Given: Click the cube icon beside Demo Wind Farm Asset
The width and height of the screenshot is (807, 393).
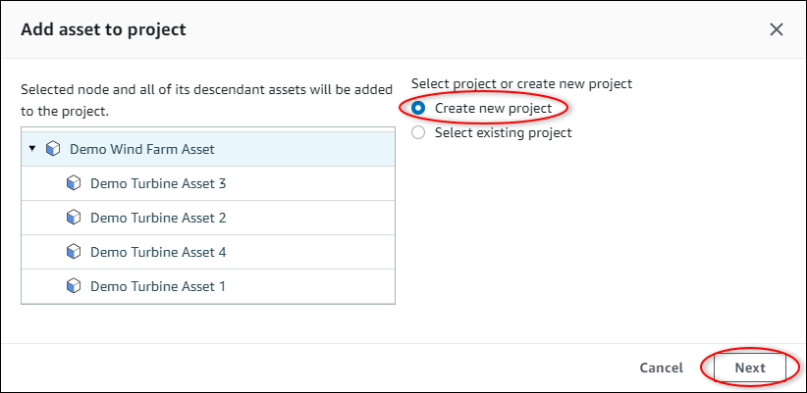Looking at the screenshot, I should click(53, 149).
